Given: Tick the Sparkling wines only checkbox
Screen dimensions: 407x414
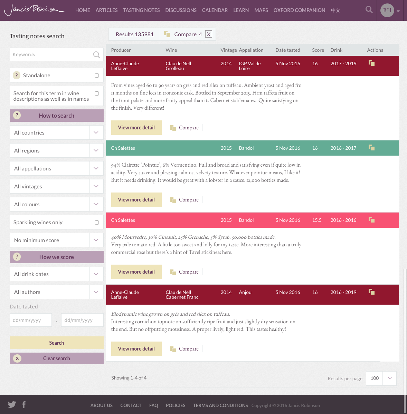Looking at the screenshot, I should coord(97,223).
